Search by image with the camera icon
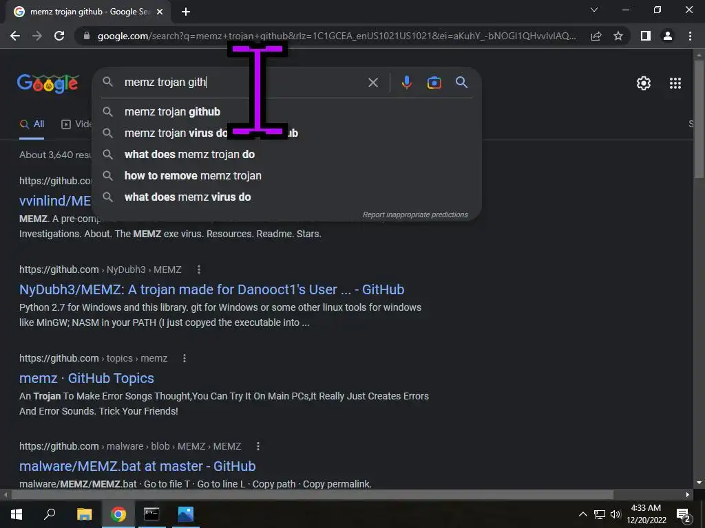Screen dimensions: 705x528 pos(434,82)
